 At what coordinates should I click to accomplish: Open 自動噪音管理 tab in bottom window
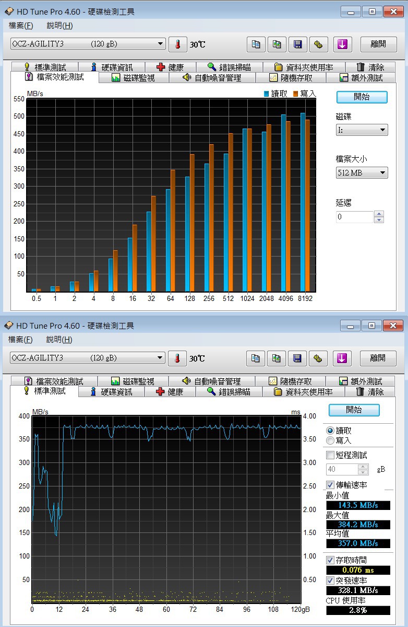tap(211, 381)
